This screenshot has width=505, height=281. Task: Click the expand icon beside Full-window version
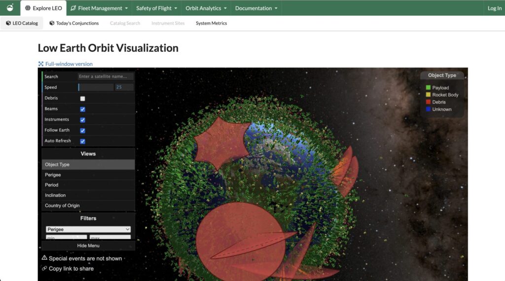point(41,64)
